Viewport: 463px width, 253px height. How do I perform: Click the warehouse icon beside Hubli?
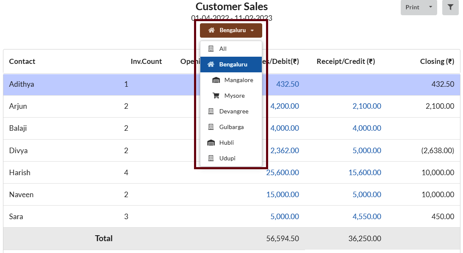tap(211, 143)
